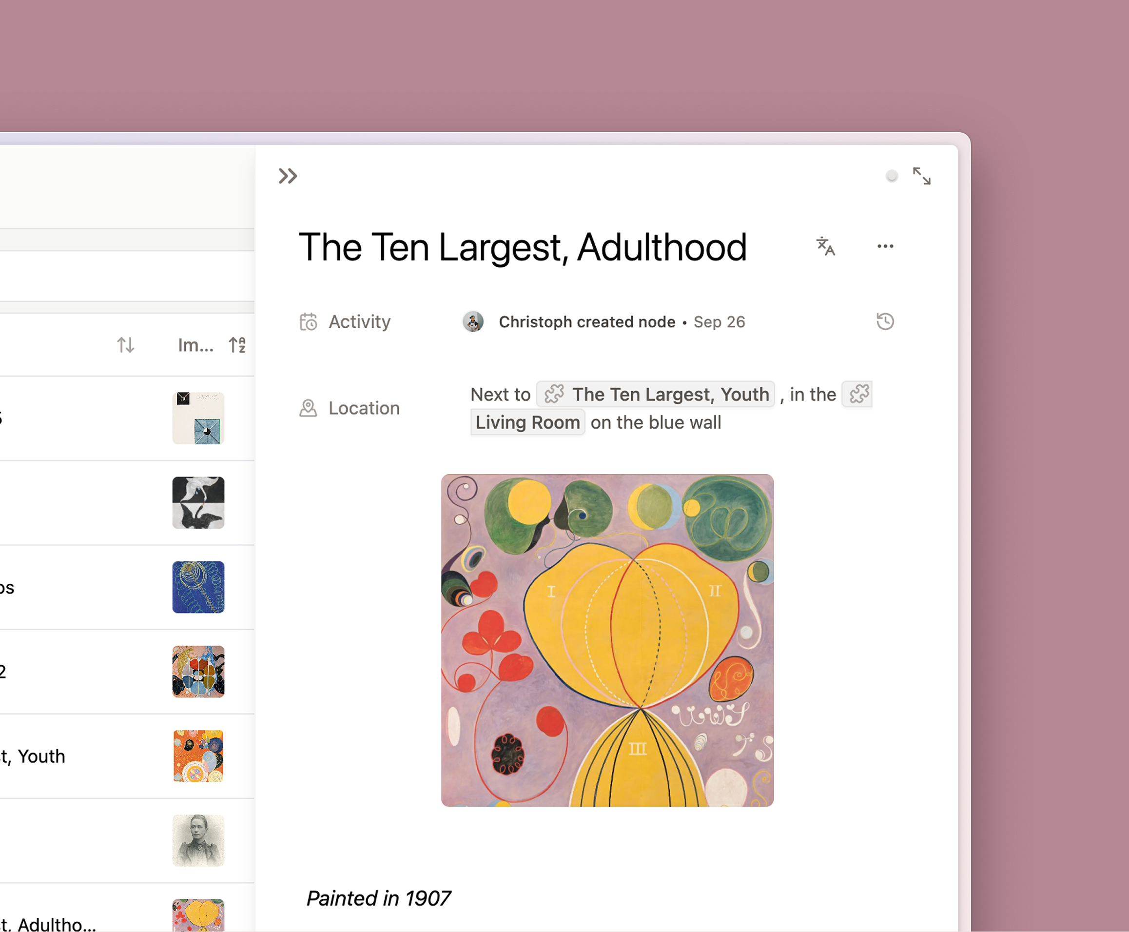
Task: Open the linked node The Ten Largest, Youth
Action: [x=656, y=394]
